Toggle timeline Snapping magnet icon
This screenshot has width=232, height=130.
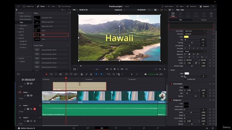[82, 74]
